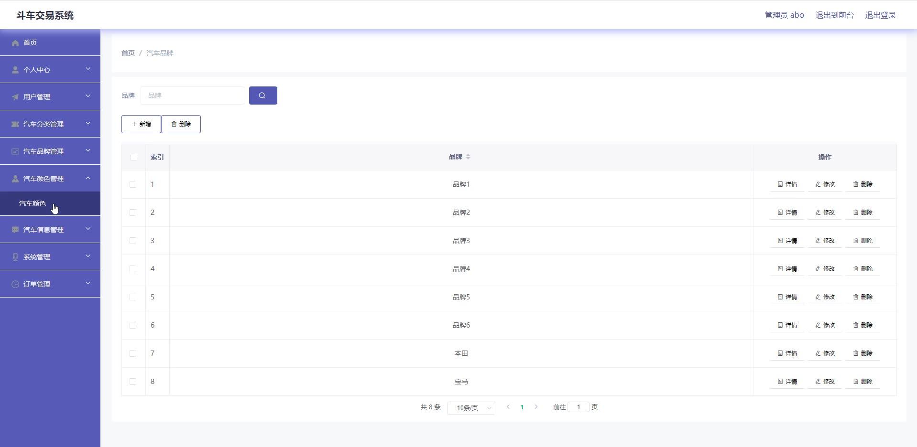Screen dimensions: 917x447
Task: Collapse the 汽车颜色管理 sidebar menu
Action: click(50, 178)
